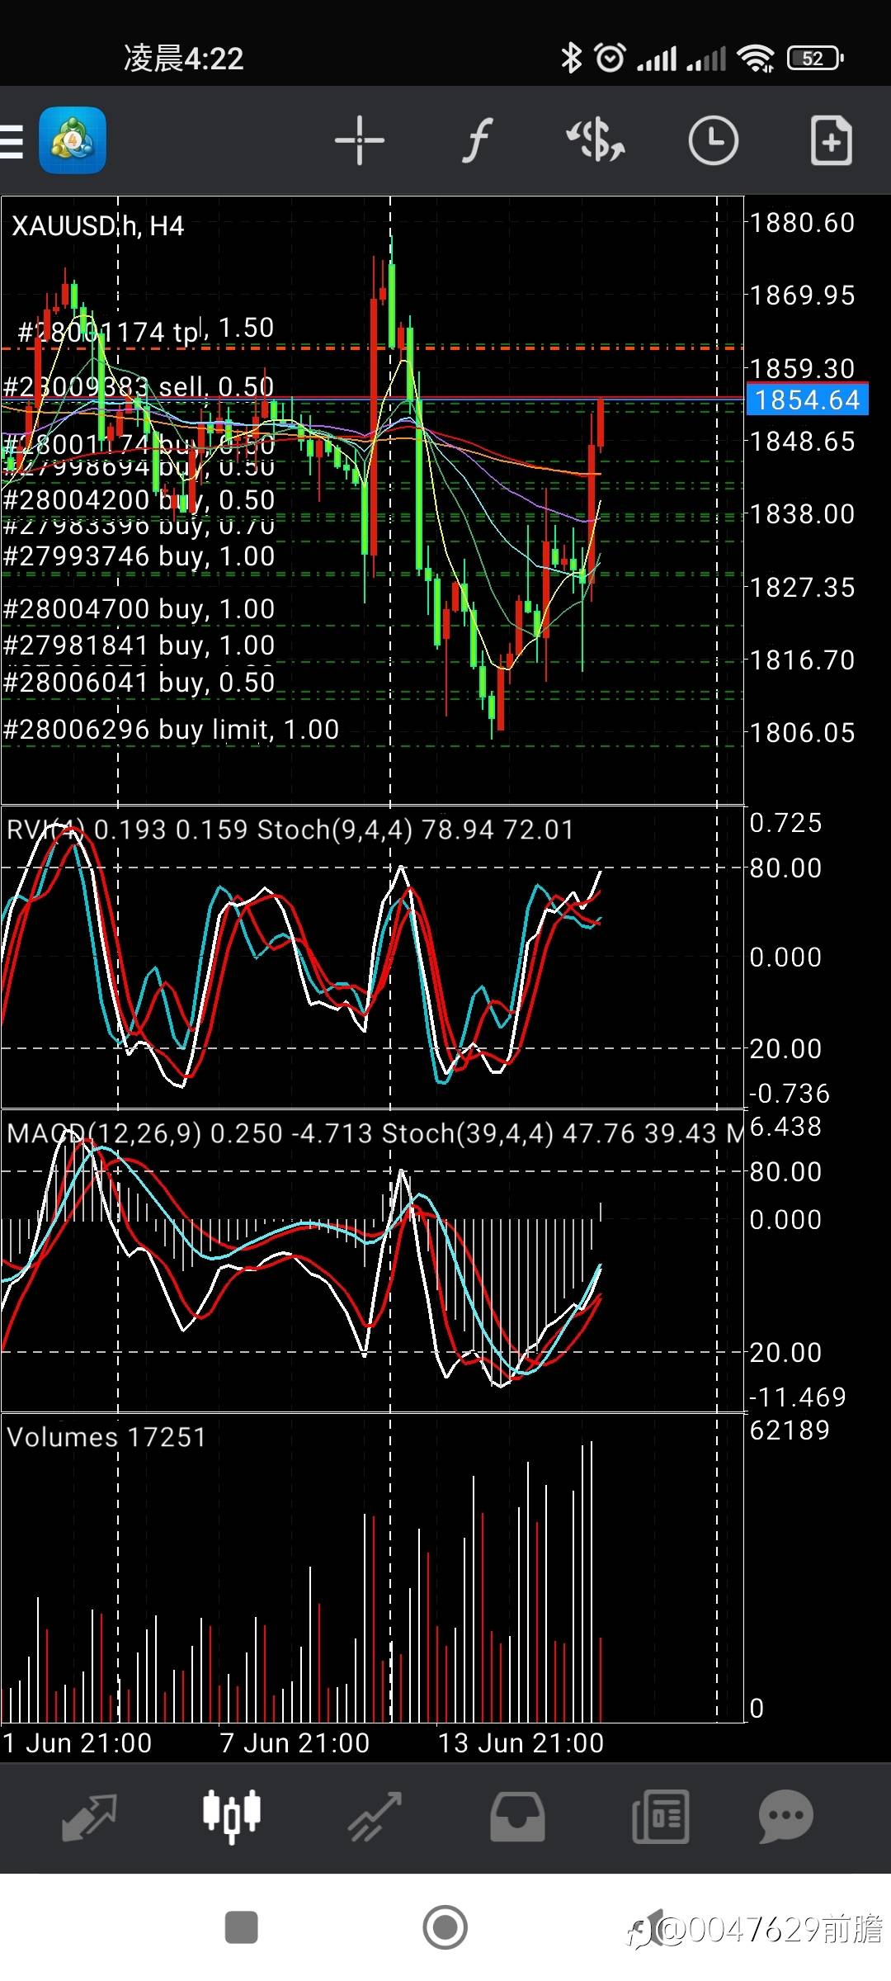Select order #27993746 buy, 1.00 label
891x1981 pixels.
tap(139, 556)
